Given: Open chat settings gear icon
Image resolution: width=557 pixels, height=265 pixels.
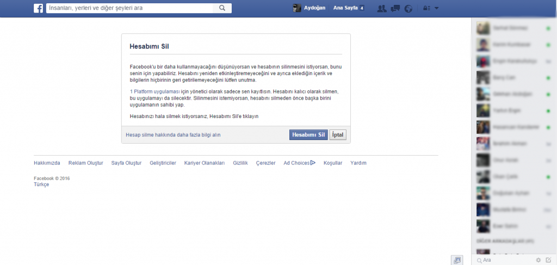Looking at the screenshot, I should pos(539,260).
